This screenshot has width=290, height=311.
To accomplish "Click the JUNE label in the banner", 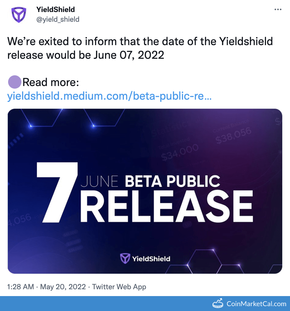I will (100, 181).
